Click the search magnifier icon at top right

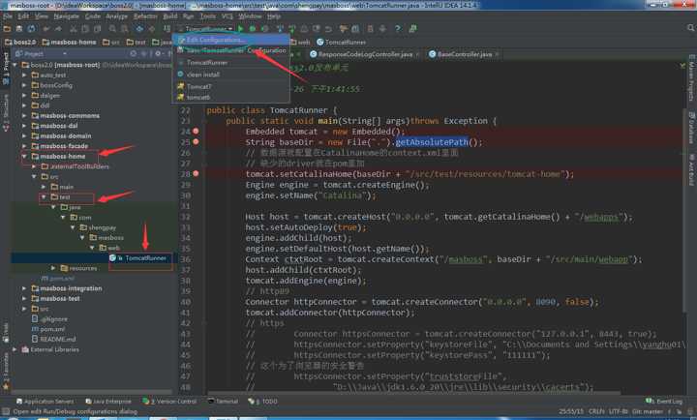click(689, 29)
